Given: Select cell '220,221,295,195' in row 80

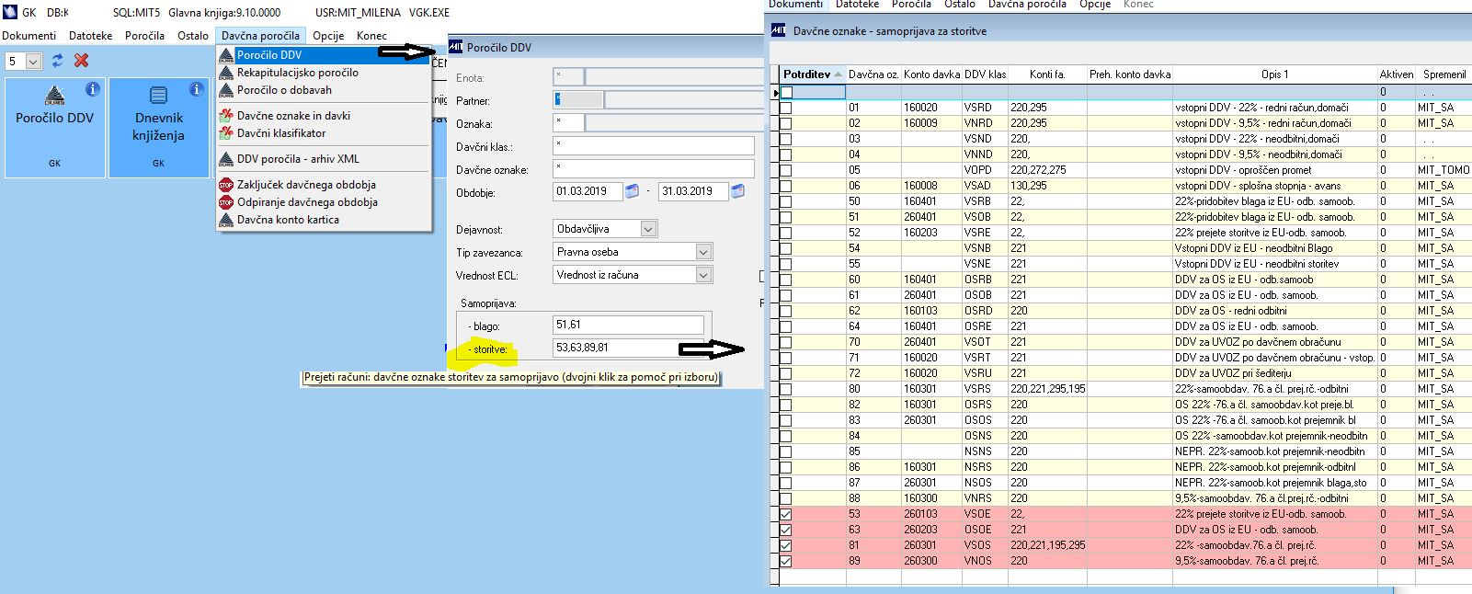Looking at the screenshot, I should (1047, 389).
